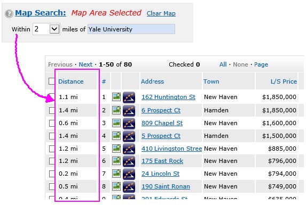
Task: Click the $796,000 price cell
Action: (282, 161)
